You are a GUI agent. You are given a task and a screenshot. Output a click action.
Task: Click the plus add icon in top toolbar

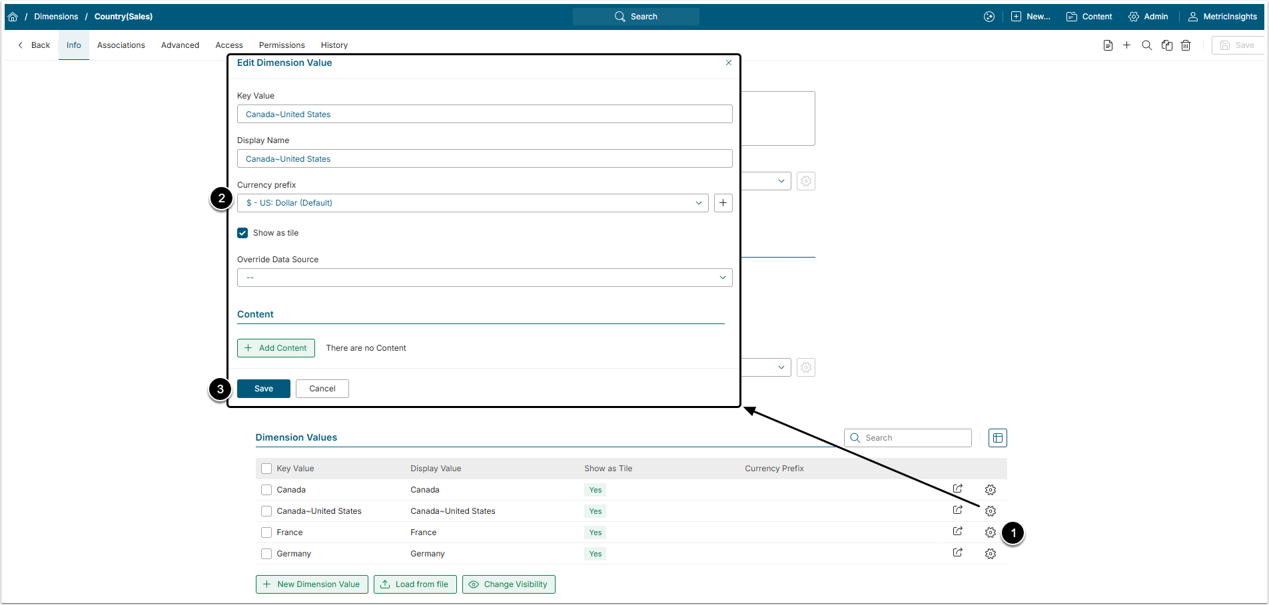pyautogui.click(x=1126, y=45)
